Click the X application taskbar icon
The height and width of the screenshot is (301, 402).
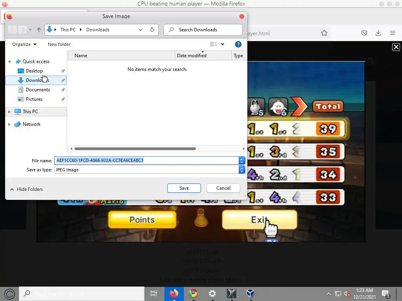[232, 294]
